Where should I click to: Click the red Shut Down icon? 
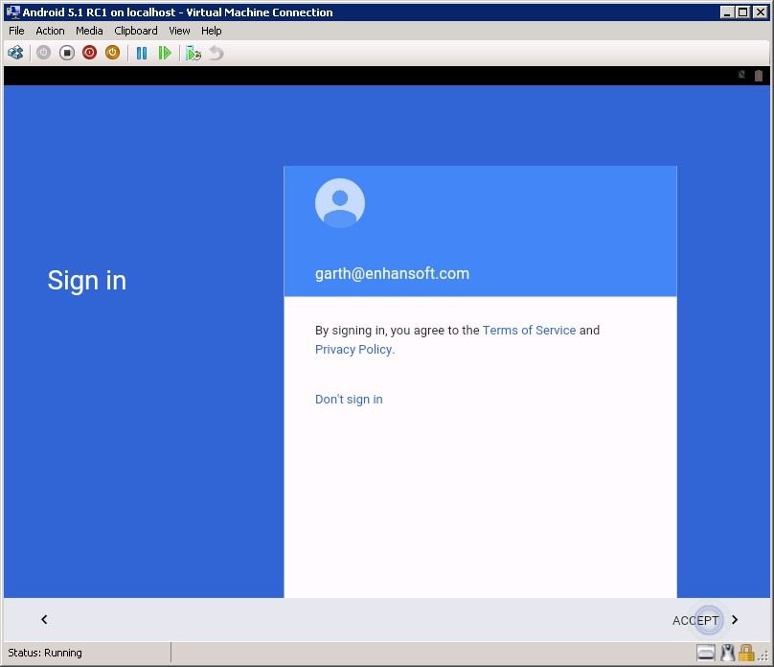click(x=89, y=53)
